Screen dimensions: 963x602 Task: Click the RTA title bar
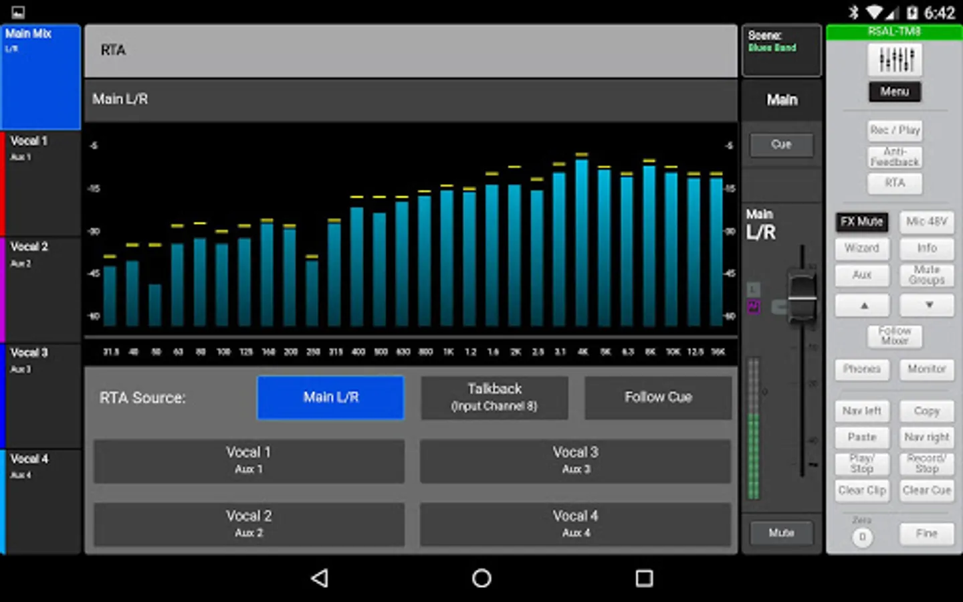411,51
